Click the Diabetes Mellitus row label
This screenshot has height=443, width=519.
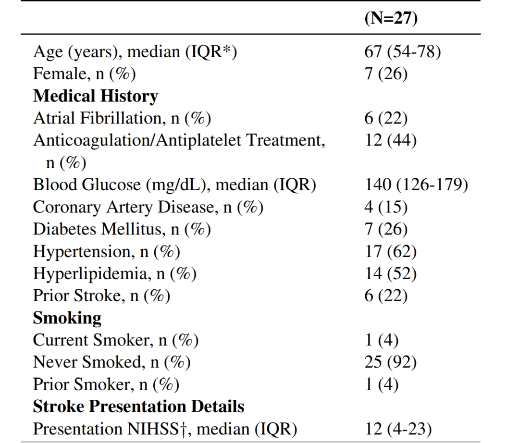click(122, 229)
